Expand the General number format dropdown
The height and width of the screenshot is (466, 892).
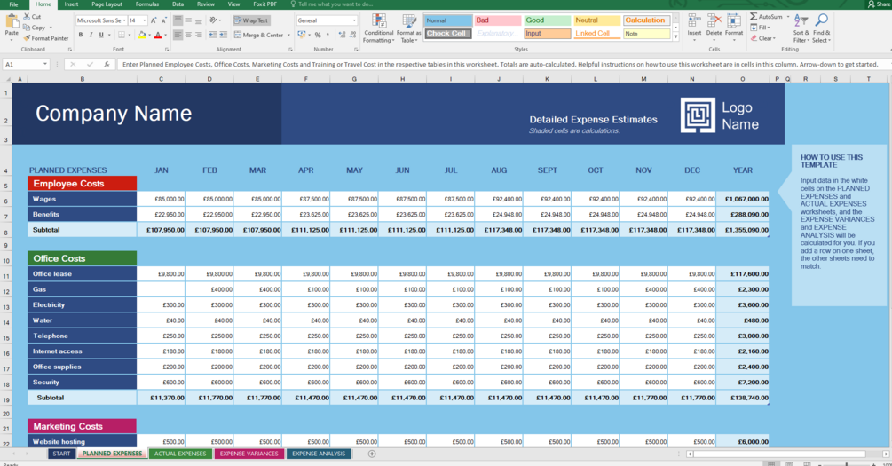point(354,20)
